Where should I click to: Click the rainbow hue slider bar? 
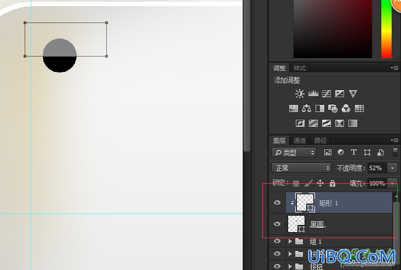tap(386, 29)
